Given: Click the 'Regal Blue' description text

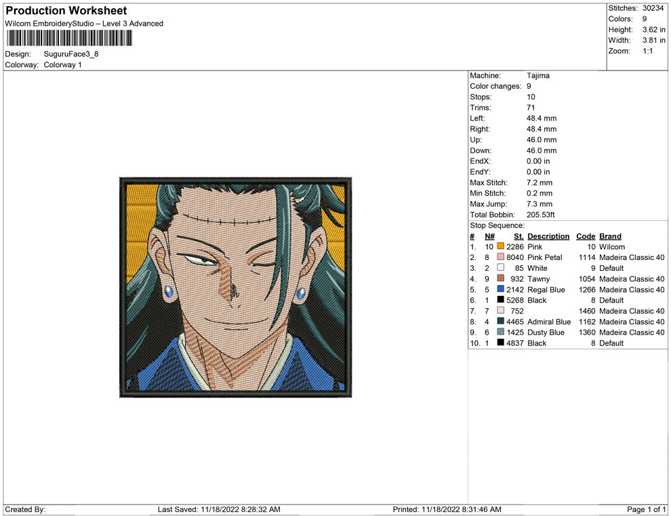Looking at the screenshot, I should pyautogui.click(x=546, y=289).
